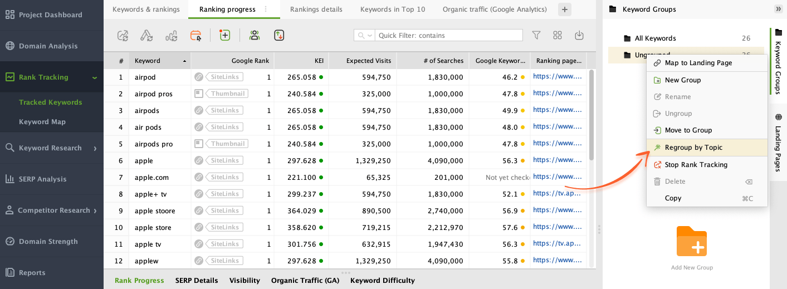Sort by the KEI column header
Screen dimensions: 787x289
[301, 61]
